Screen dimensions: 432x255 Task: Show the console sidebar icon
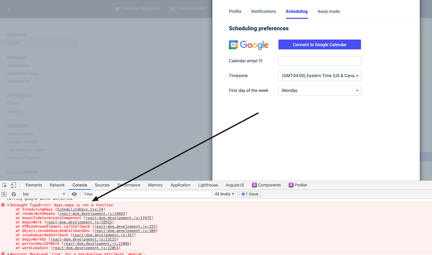click(x=4, y=194)
